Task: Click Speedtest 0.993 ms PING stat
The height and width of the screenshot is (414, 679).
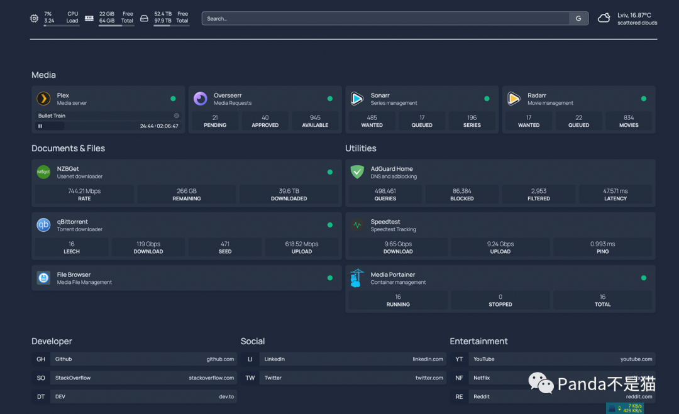Action: pyautogui.click(x=603, y=248)
